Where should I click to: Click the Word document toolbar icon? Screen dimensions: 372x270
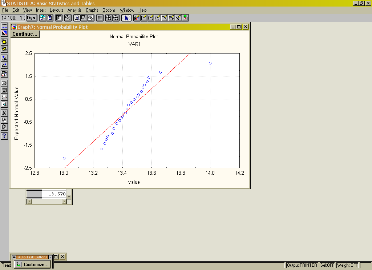point(50,18)
